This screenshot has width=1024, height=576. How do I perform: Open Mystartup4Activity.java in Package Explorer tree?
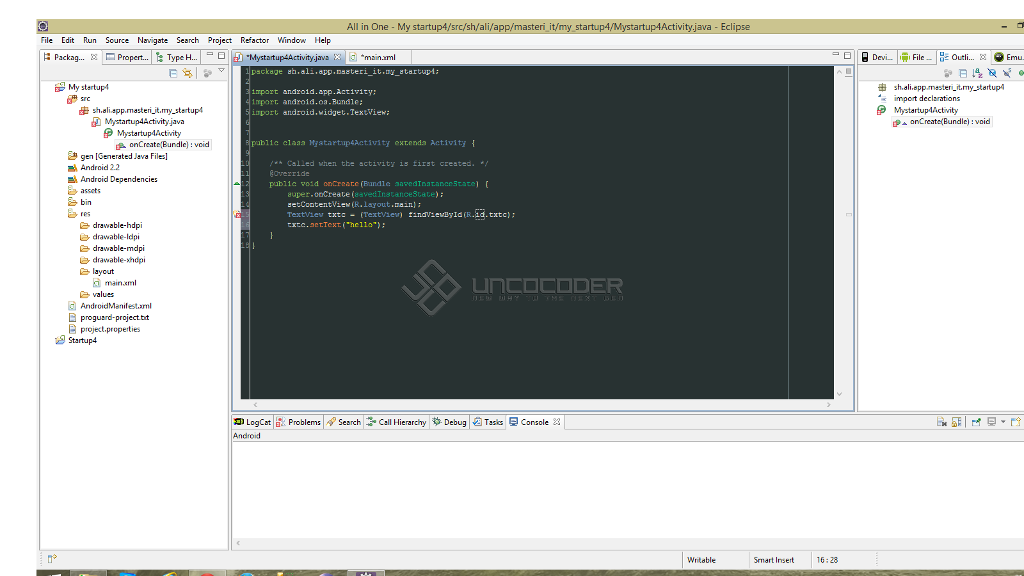[x=144, y=122]
